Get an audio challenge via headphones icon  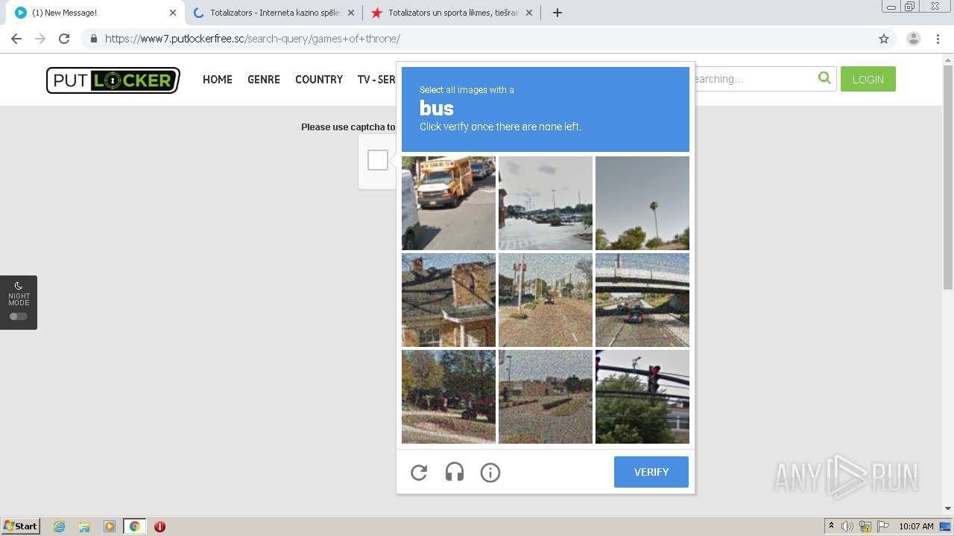455,472
